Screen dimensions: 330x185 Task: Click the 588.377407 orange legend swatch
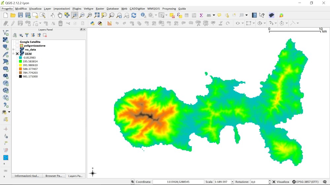[20, 69]
